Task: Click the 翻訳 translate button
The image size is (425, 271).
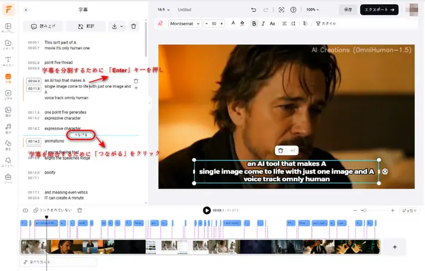Action: pos(86,26)
